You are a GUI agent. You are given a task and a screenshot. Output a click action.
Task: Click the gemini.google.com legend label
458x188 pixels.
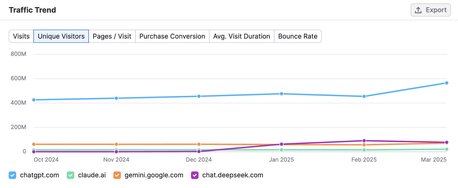(153, 175)
